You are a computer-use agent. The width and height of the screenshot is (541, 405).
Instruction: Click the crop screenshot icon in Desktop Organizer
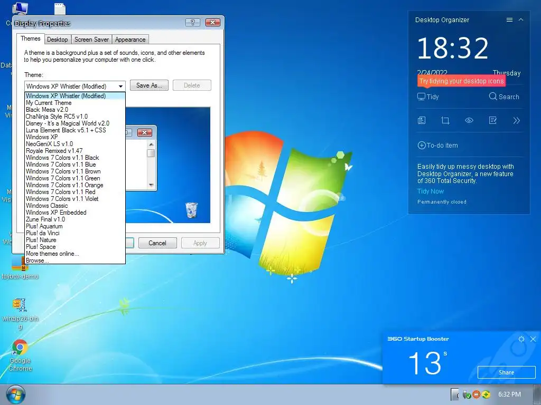[x=445, y=120]
